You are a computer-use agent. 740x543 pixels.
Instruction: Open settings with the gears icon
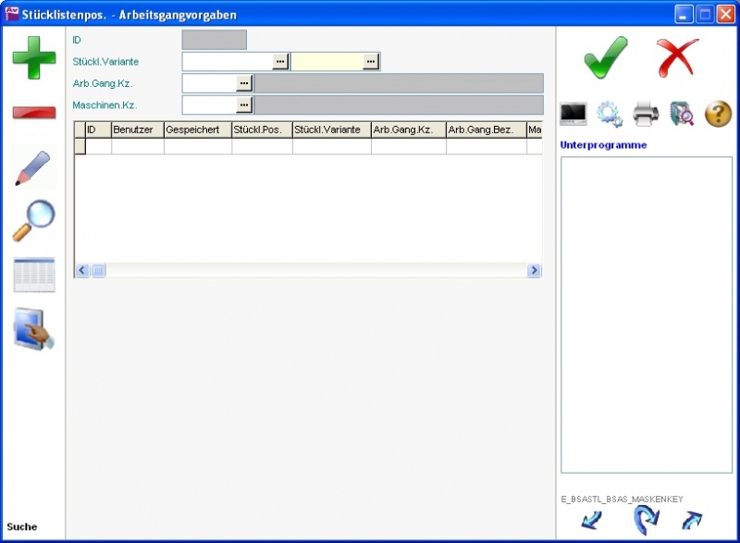click(609, 114)
